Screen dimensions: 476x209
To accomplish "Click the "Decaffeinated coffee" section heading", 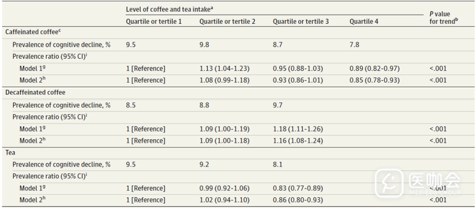I will [x=35, y=93].
